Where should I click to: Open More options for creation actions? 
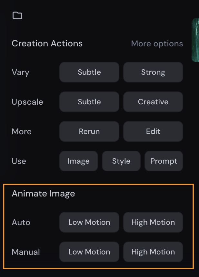pos(157,43)
